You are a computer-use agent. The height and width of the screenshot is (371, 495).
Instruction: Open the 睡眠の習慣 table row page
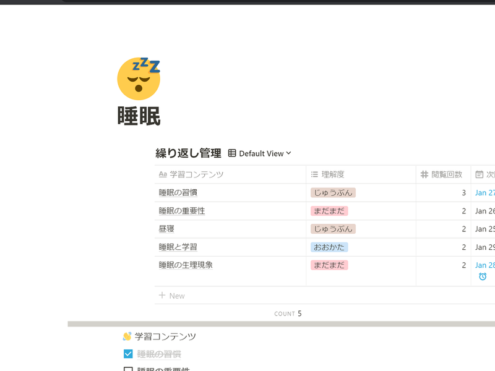(178, 193)
